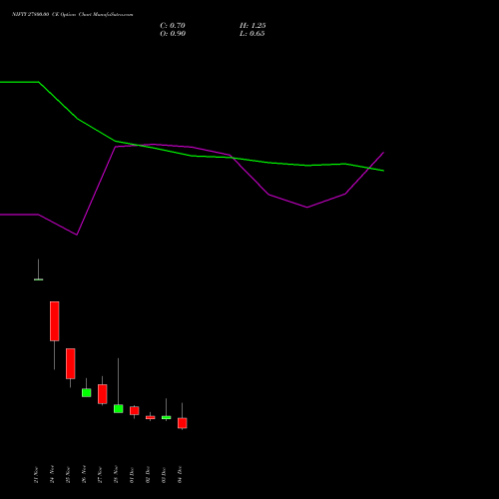The image size is (499, 499).
Task: Select the small red candlestick for 02 Dec
Action: pyautogui.click(x=151, y=417)
